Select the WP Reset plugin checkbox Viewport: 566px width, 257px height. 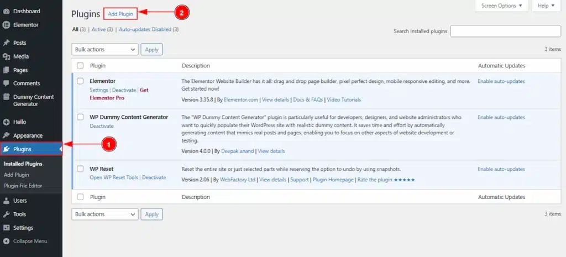tap(81, 169)
